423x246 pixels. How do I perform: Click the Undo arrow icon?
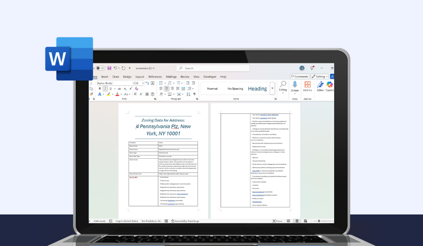tap(116, 68)
